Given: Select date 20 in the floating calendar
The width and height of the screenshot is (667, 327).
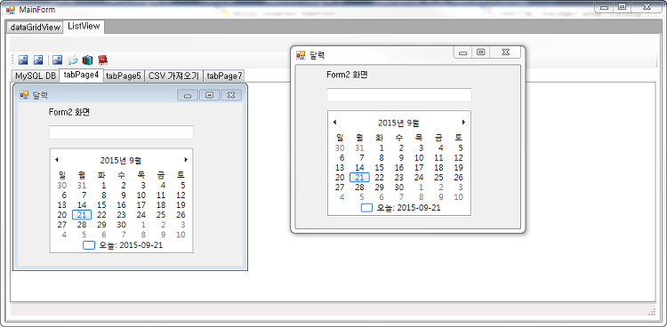Looking at the screenshot, I should click(x=340, y=178).
